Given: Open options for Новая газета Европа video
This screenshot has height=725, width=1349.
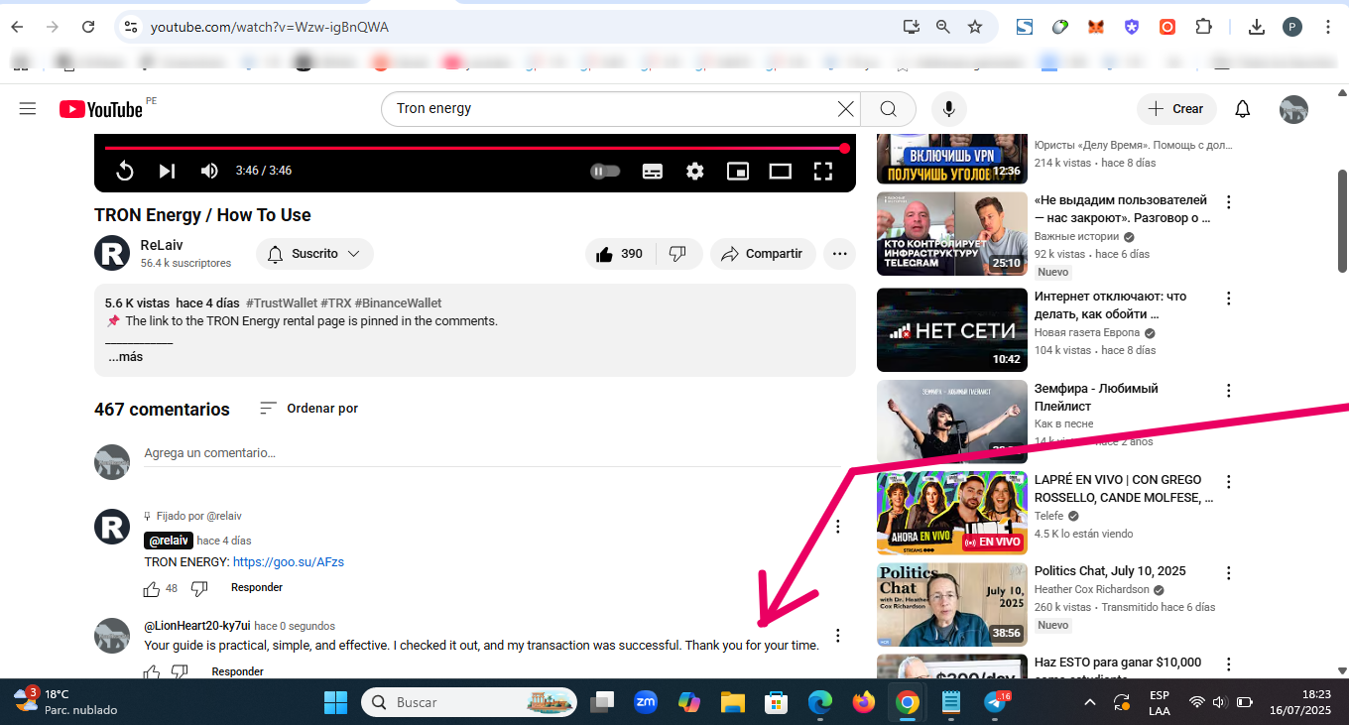Looking at the screenshot, I should pos(1229,299).
